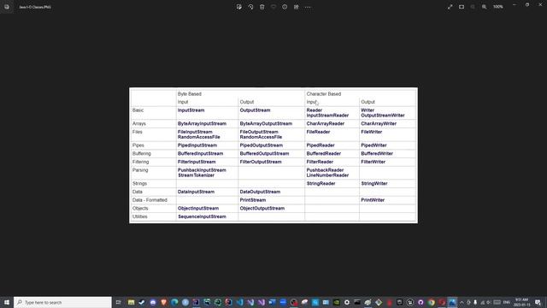Delete the image with the trash icon
The height and width of the screenshot is (308, 547).
(262, 7)
